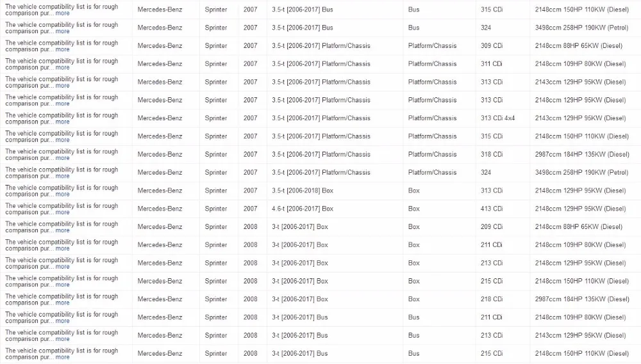Image resolution: width=641 pixels, height=364 pixels.
Task: Click 'more' in the 2008 Bus 211 CDi row
Action: coord(63,320)
